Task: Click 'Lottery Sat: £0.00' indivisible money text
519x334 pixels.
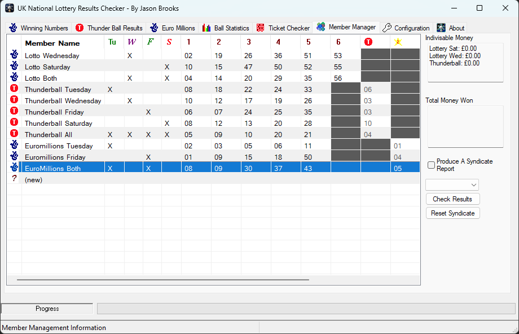Action: (x=453, y=49)
